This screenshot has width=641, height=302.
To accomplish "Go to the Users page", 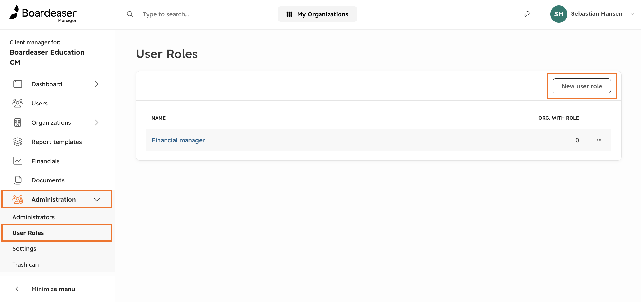I will tap(40, 103).
